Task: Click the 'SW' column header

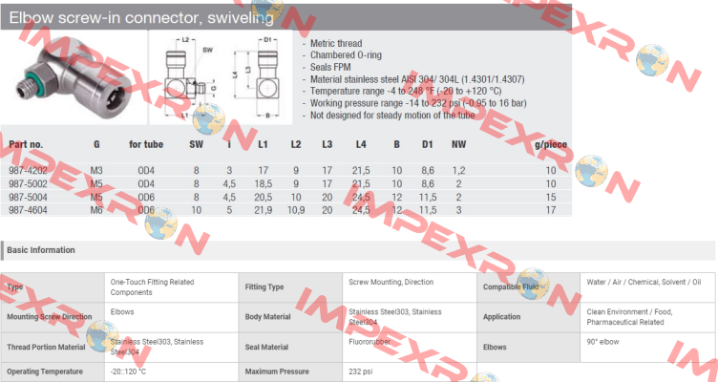Action: [x=196, y=144]
